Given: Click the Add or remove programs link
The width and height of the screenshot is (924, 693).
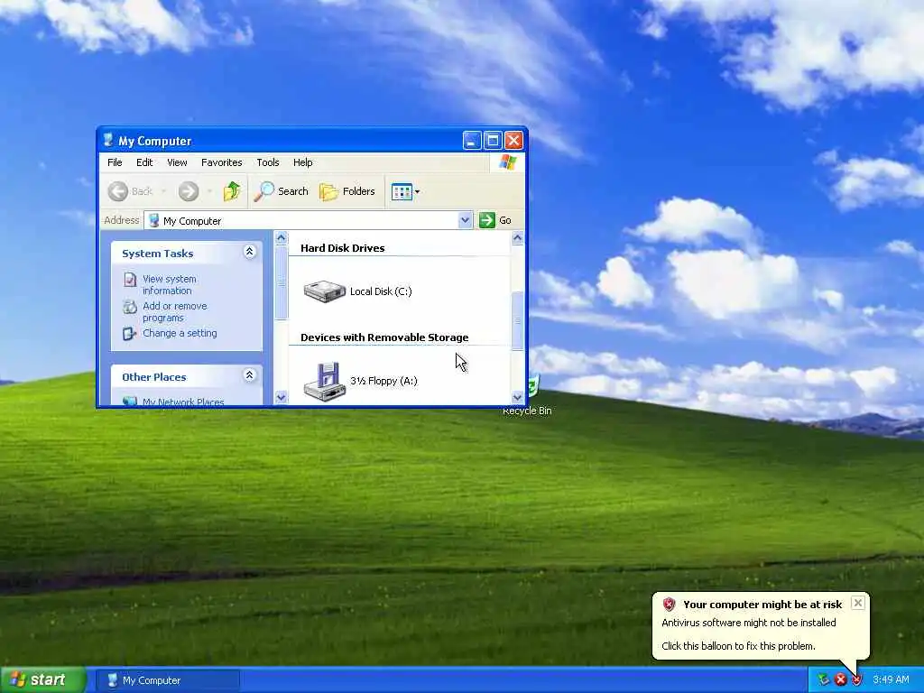Looking at the screenshot, I should tap(174, 311).
